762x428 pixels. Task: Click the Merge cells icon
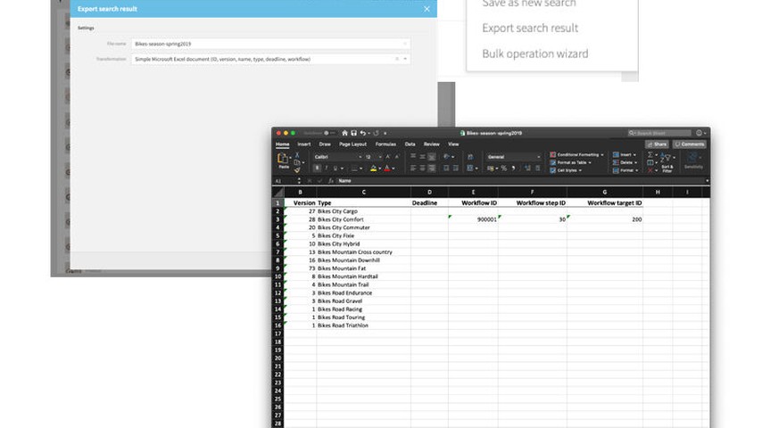pos(469,169)
